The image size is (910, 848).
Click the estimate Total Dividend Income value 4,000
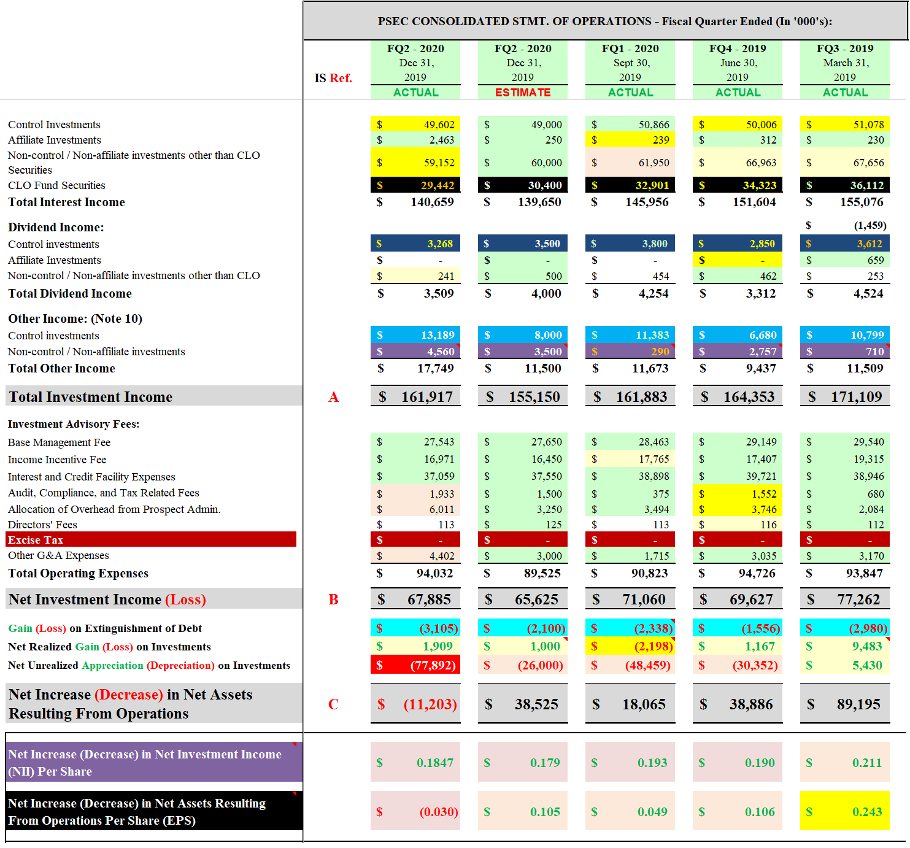point(546,293)
